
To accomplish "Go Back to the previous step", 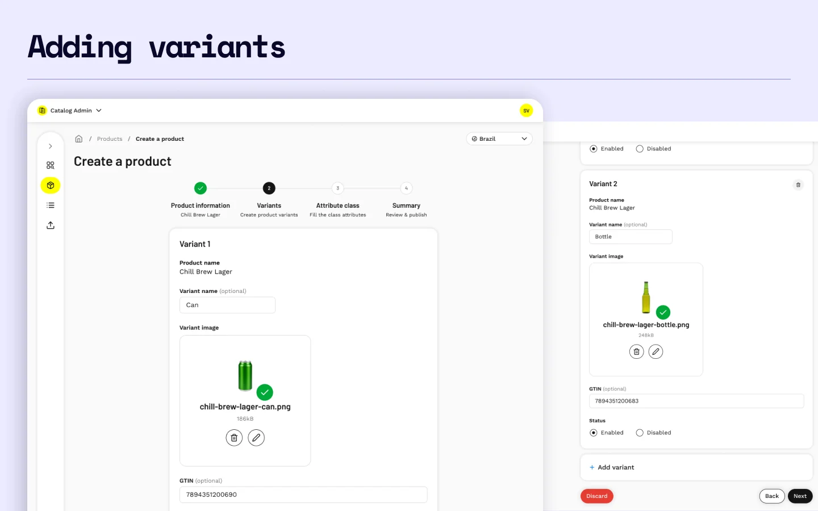I will pyautogui.click(x=772, y=496).
